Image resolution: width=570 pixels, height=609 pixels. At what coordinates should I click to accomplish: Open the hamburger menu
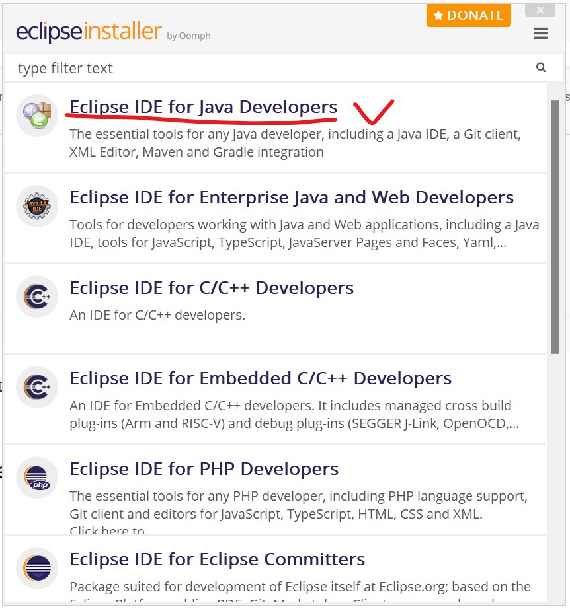pyautogui.click(x=540, y=34)
